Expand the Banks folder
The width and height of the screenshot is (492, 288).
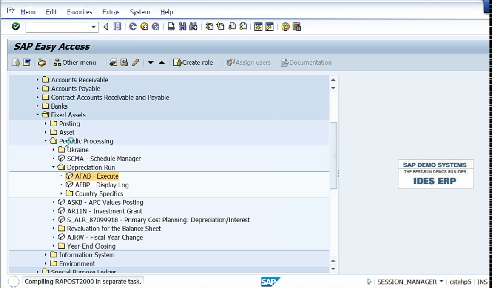(x=37, y=106)
